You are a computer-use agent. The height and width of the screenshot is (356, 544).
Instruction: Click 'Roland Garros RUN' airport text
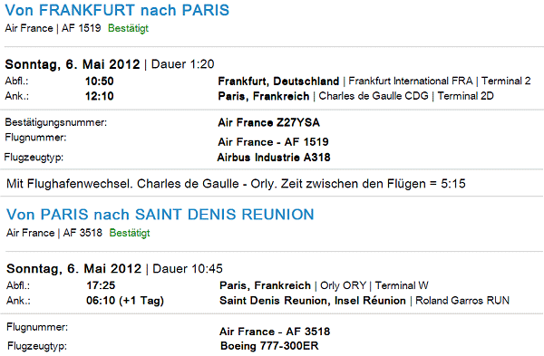(x=462, y=301)
